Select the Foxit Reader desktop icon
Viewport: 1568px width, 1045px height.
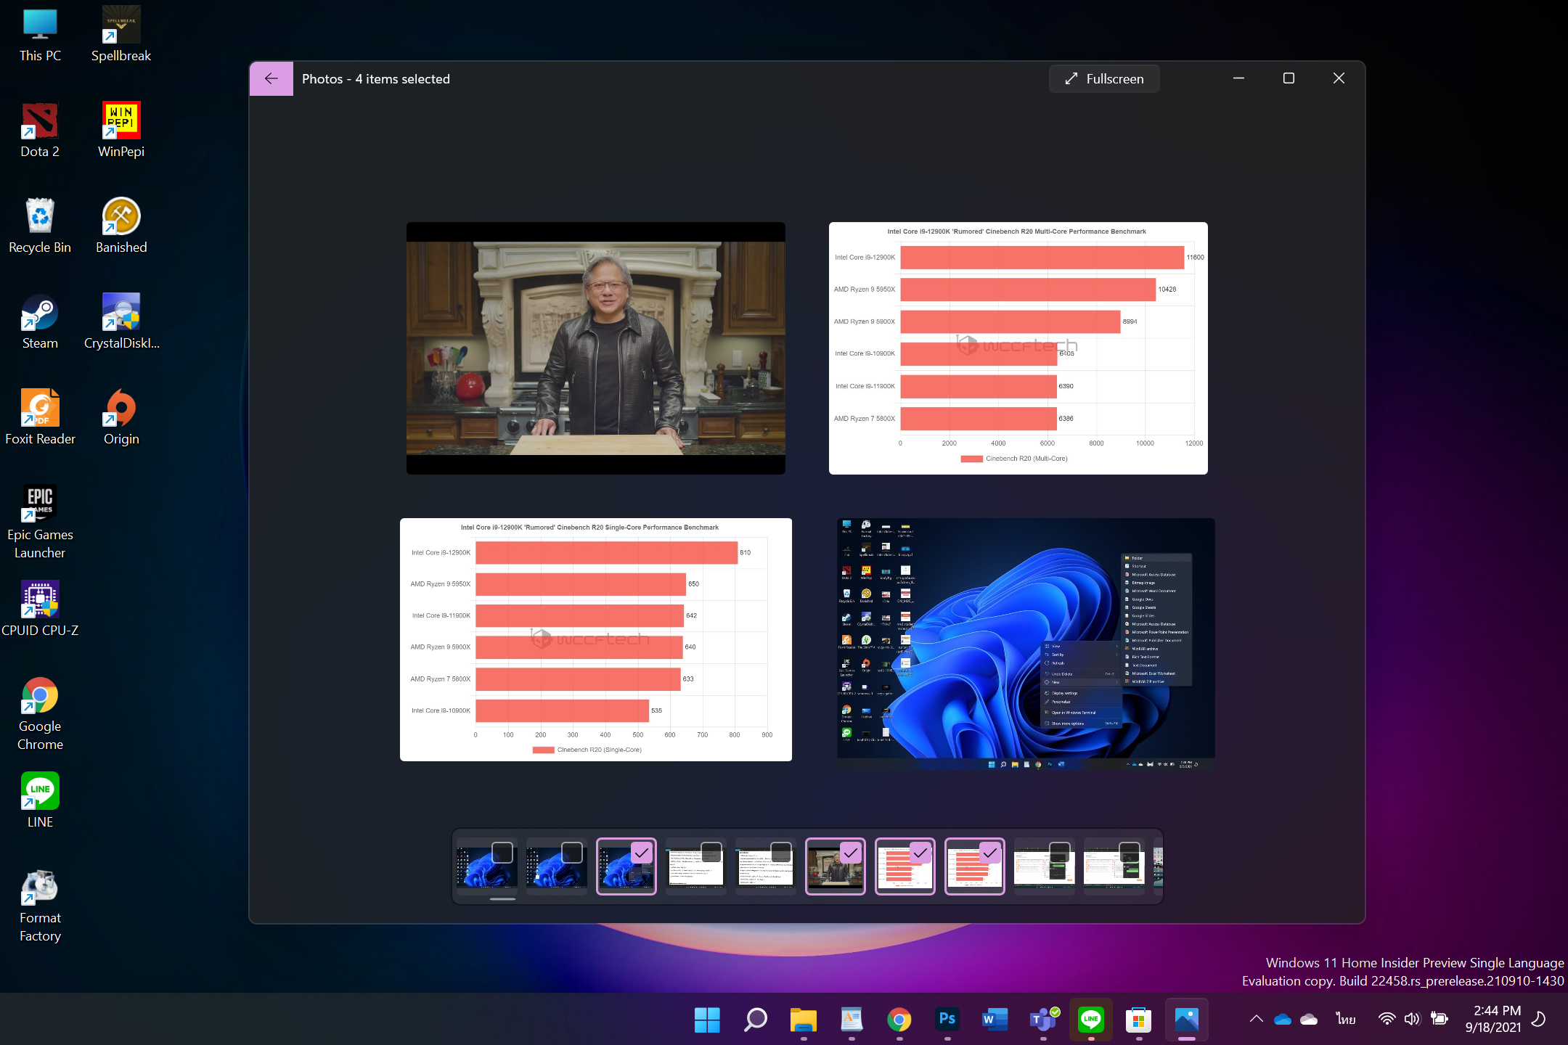[40, 418]
